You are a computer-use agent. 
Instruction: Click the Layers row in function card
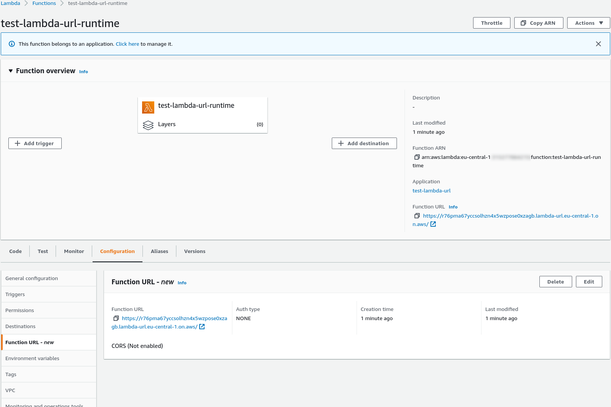tap(203, 125)
